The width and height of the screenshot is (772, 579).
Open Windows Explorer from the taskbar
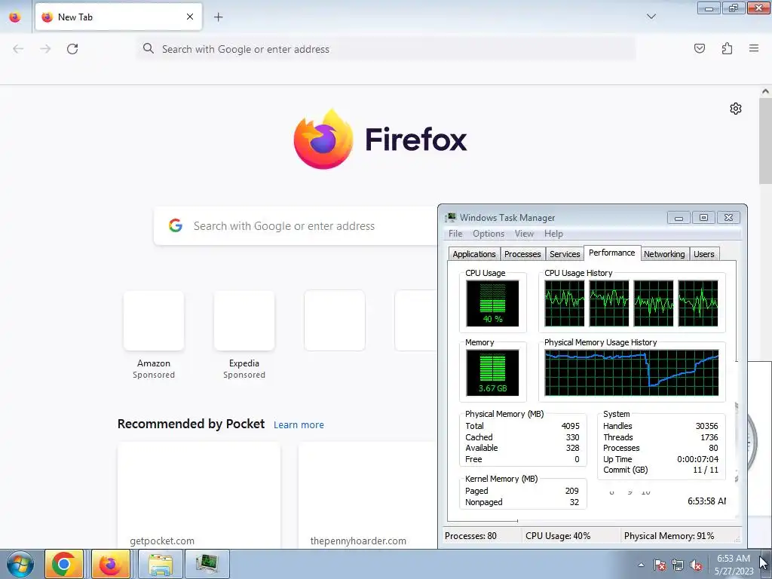tap(161, 564)
